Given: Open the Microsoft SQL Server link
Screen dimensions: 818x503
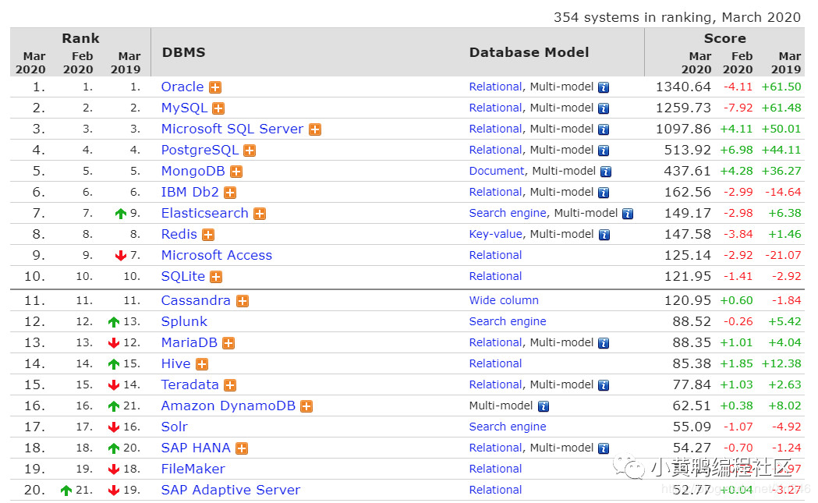Looking at the screenshot, I should coord(232,129).
